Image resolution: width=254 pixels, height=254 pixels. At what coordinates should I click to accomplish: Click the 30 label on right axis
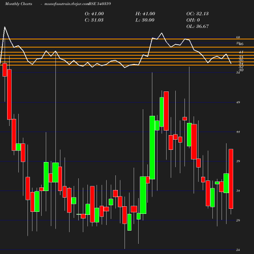pos(241,70)
